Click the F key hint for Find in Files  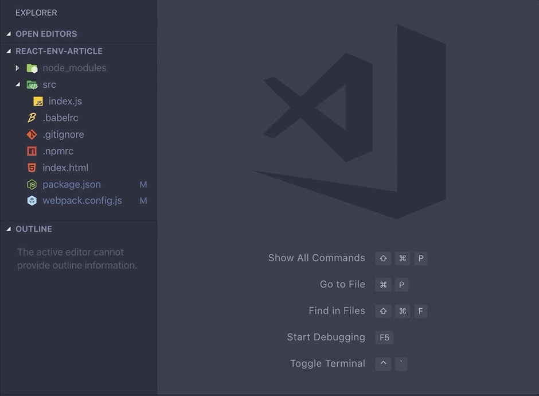coord(421,312)
